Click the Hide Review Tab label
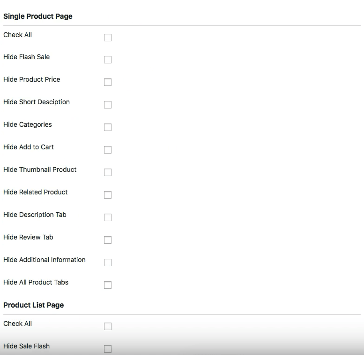 click(x=28, y=237)
